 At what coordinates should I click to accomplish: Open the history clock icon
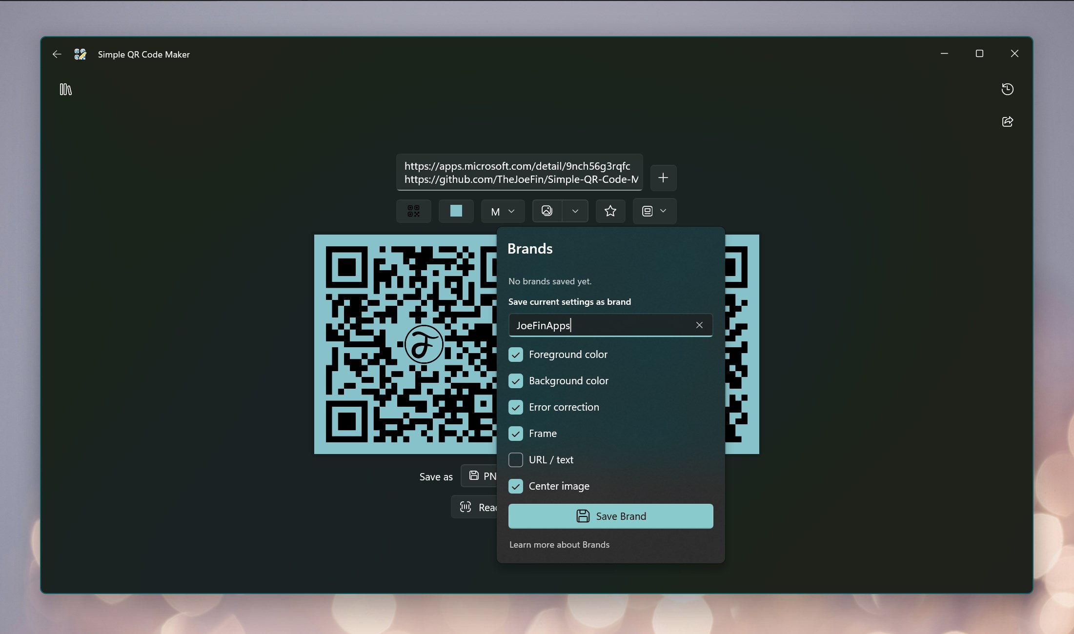click(x=1007, y=89)
